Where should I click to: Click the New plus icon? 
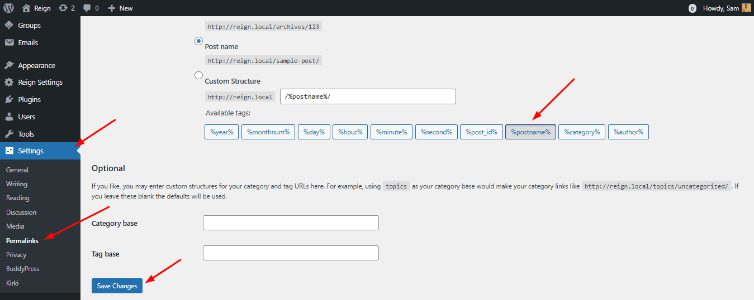click(111, 8)
